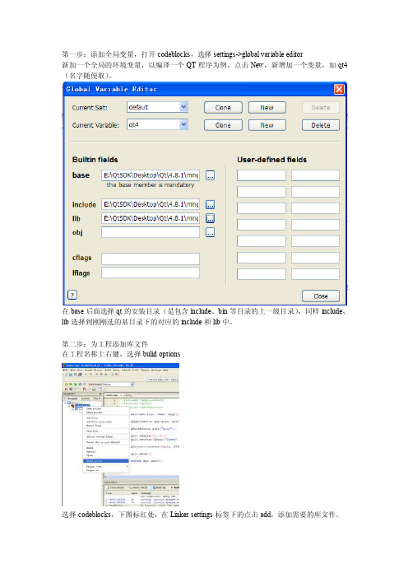Click the green Run icon in Code::Blocks toolbar
This screenshot has height=578, width=408.
pos(71,385)
